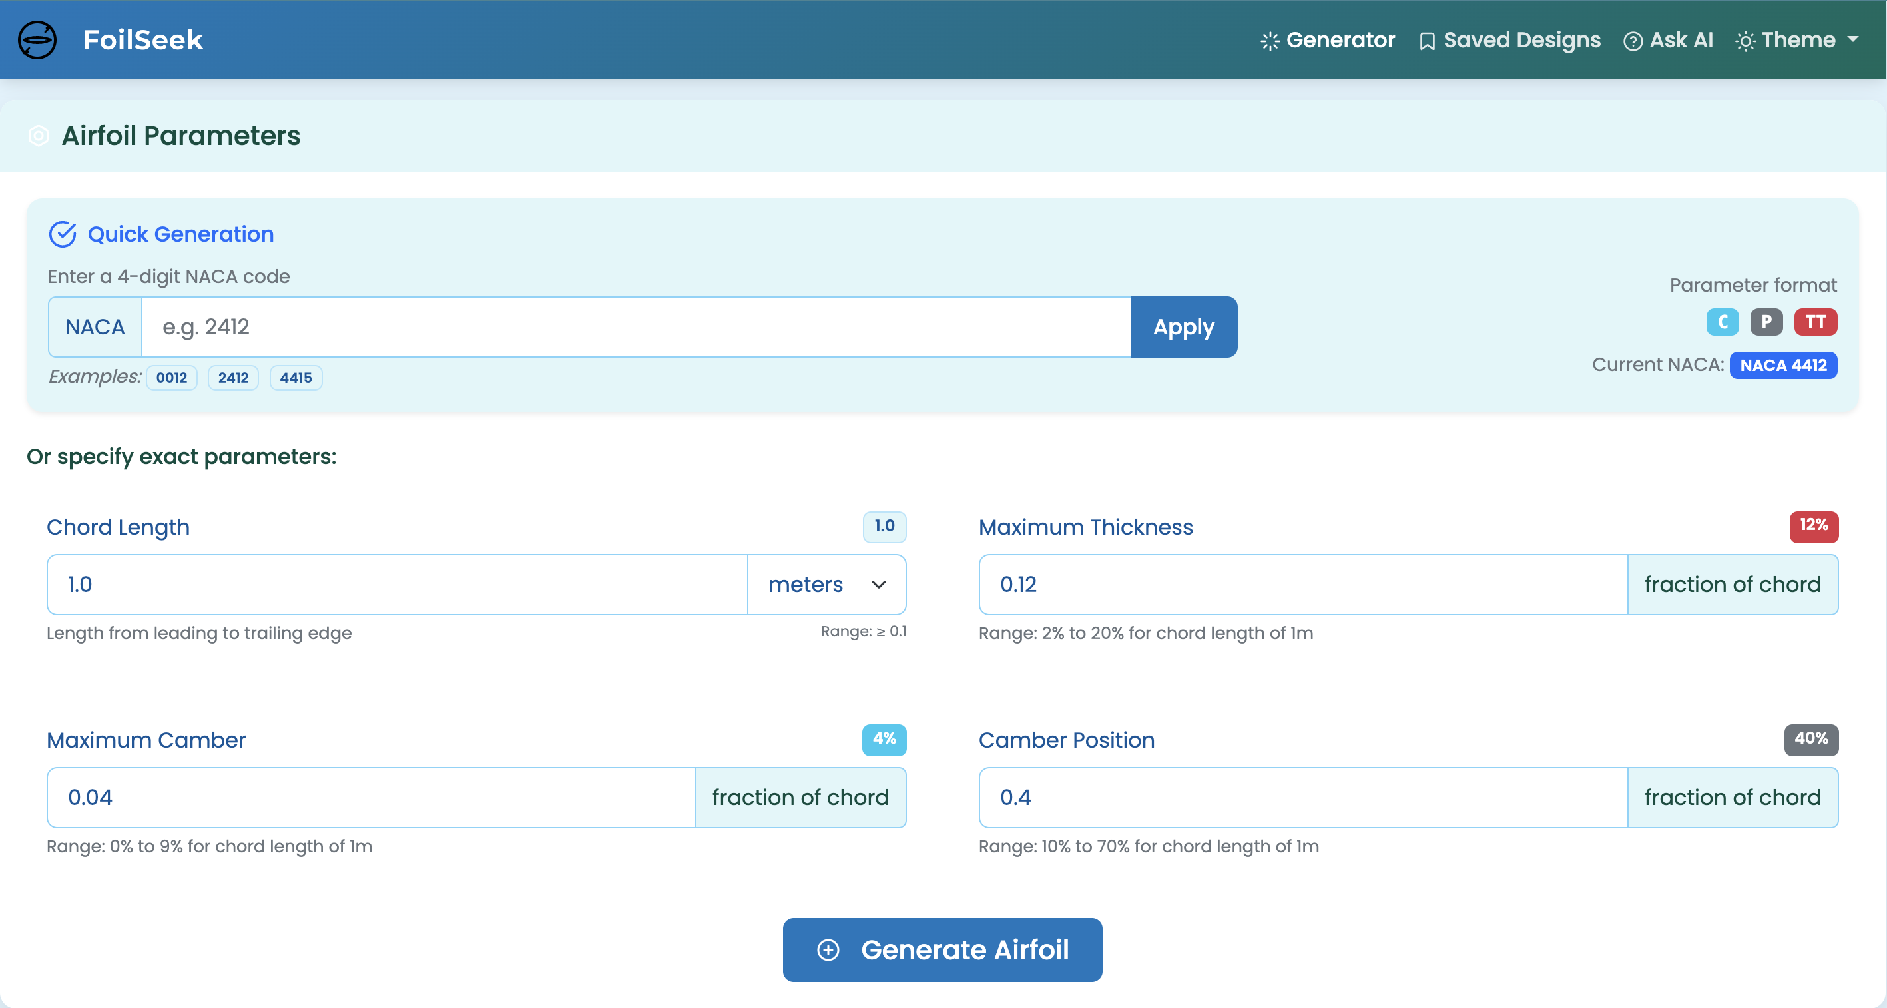Go to the Ask AI page
This screenshot has width=1887, height=1008.
pyautogui.click(x=1681, y=39)
